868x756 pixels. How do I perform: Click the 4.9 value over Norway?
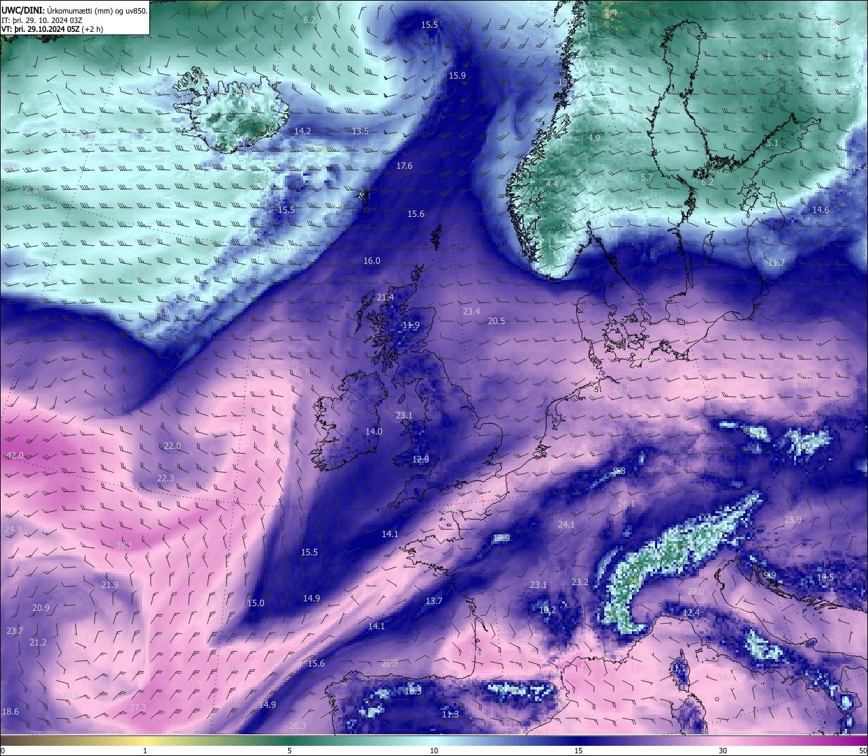pyautogui.click(x=594, y=138)
